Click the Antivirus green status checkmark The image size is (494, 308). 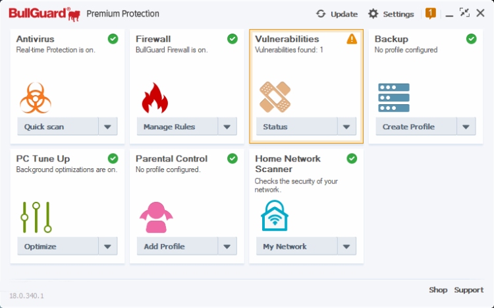click(113, 39)
